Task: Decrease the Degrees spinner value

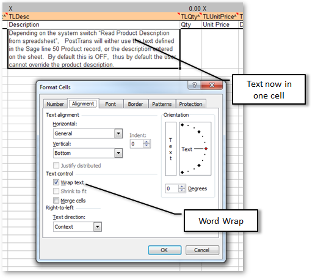Action: pos(182,190)
